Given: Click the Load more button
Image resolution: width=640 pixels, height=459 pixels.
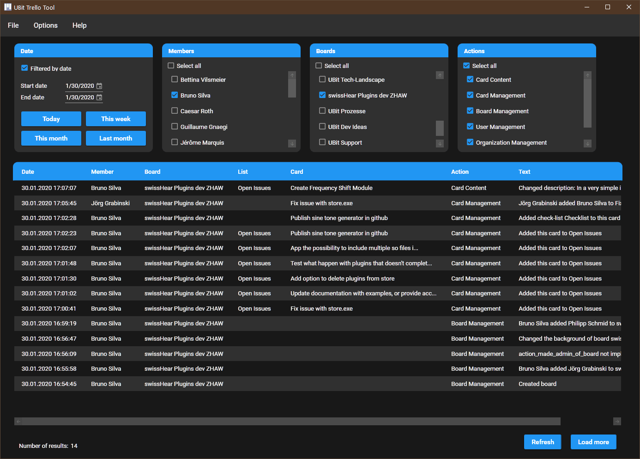Looking at the screenshot, I should coord(593,442).
